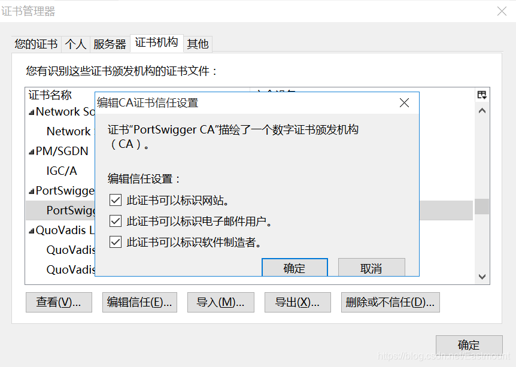Click the certificate list scrollbar thumb
The image size is (516, 367).
482,207
